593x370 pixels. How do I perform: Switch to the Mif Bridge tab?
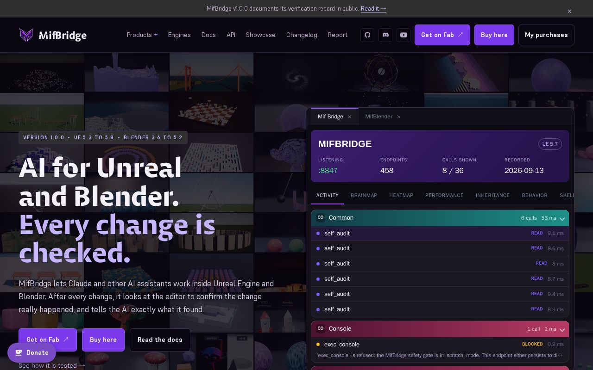point(334,117)
